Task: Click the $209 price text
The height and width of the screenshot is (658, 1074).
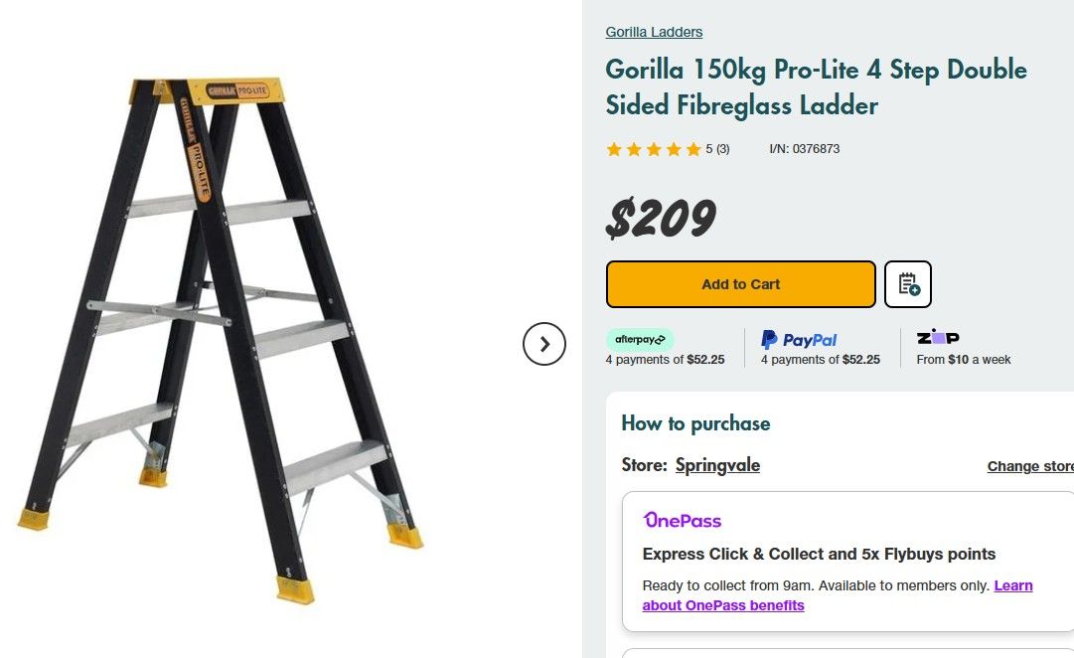Action: pos(660,217)
